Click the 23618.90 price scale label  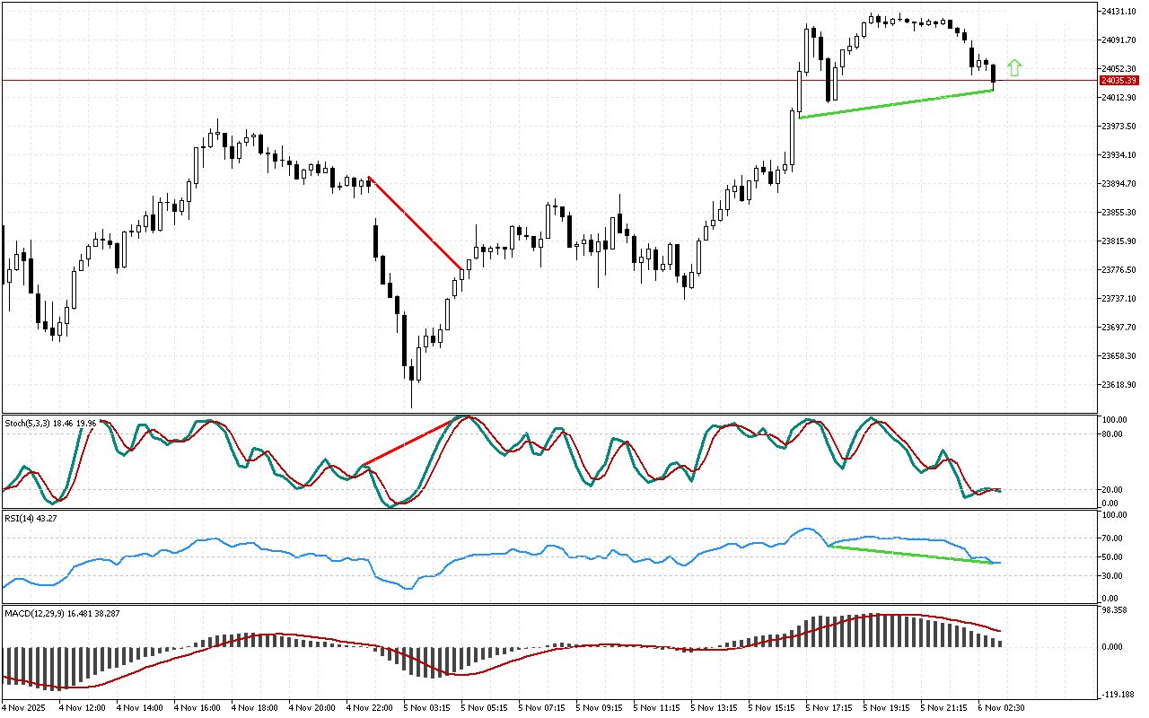1118,385
